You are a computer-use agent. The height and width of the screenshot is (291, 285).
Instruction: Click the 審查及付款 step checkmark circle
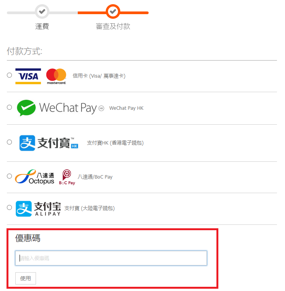[x=113, y=11]
